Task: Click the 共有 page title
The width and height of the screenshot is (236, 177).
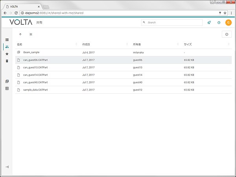Action: pyautogui.click(x=39, y=22)
